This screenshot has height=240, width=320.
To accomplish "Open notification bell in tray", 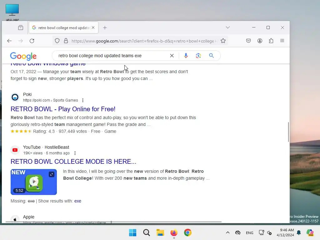I will click(x=299, y=232).
